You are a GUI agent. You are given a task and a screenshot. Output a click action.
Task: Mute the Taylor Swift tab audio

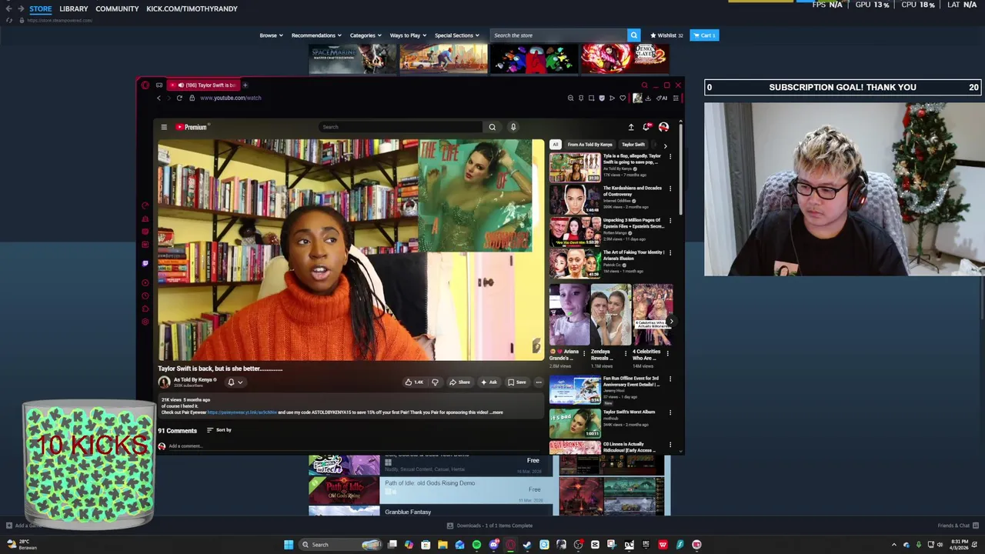click(181, 85)
